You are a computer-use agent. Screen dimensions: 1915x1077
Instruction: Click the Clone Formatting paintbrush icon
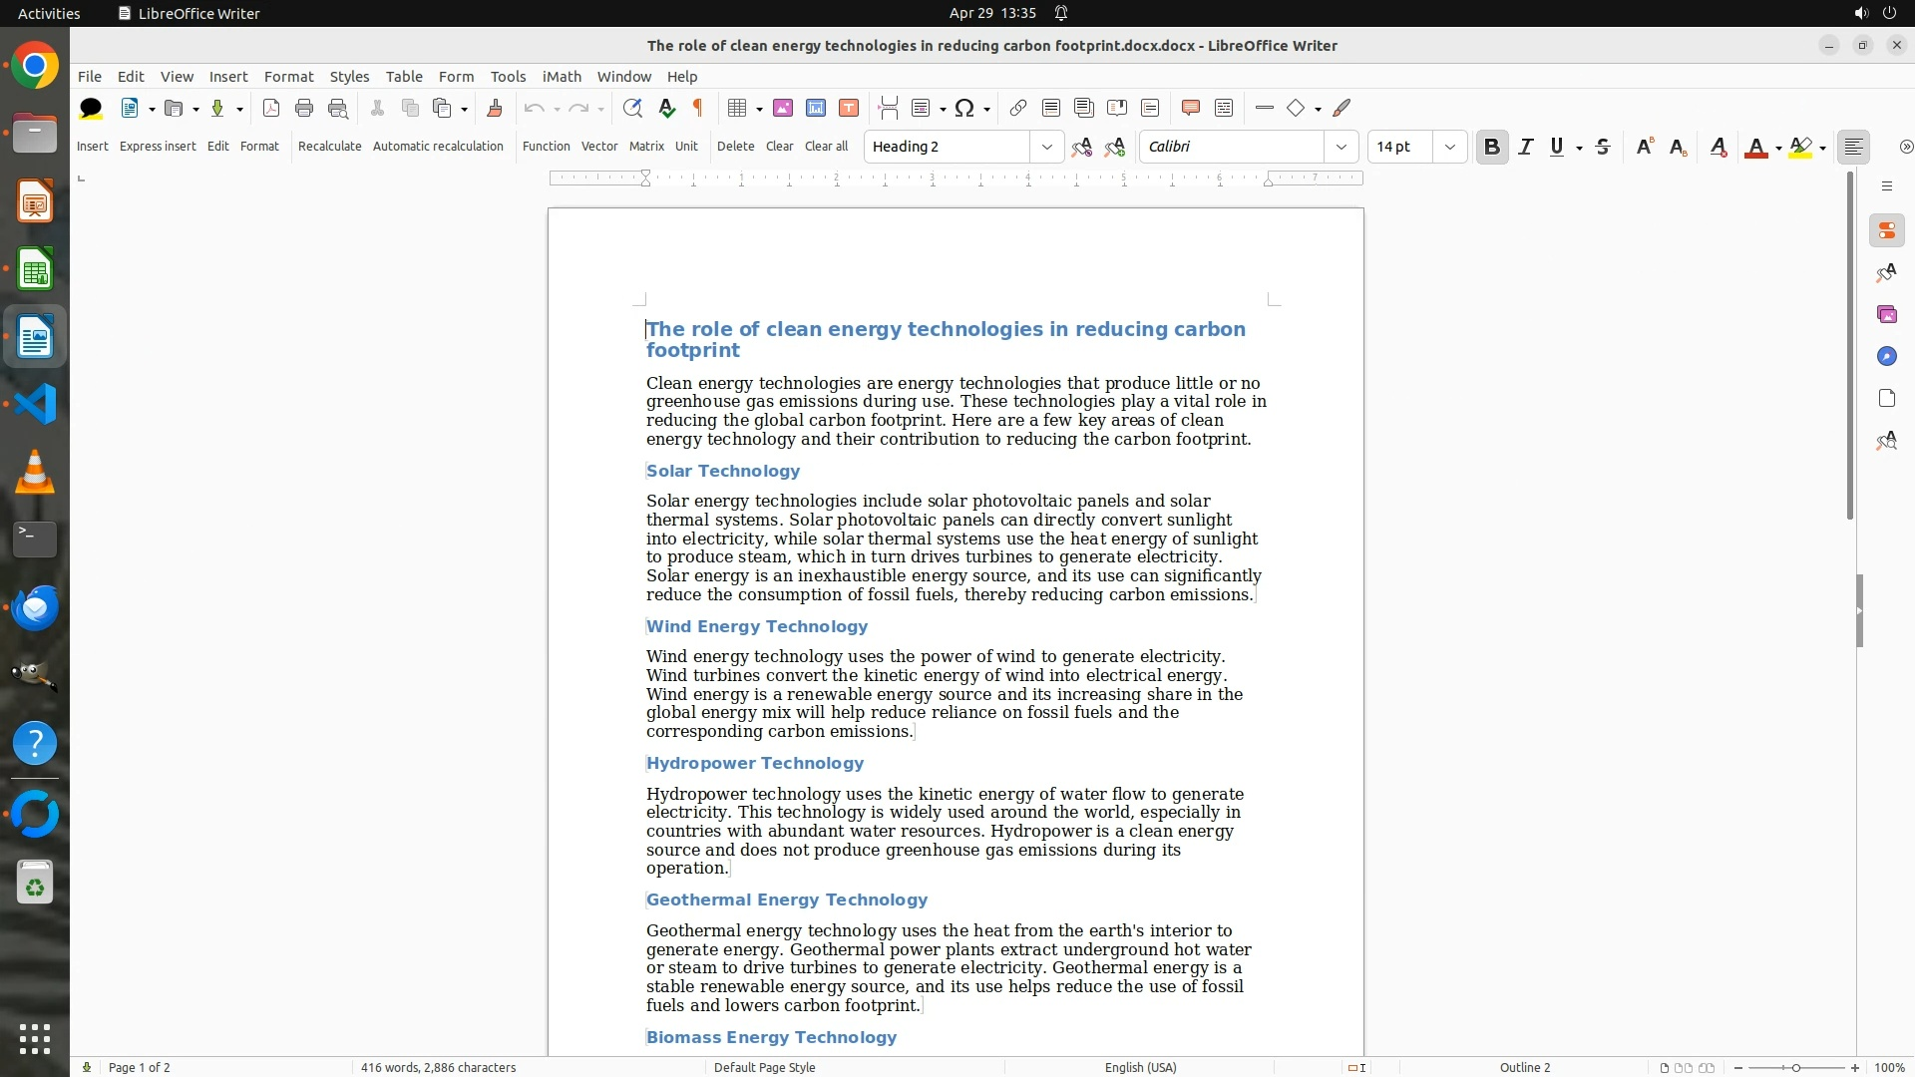[494, 108]
